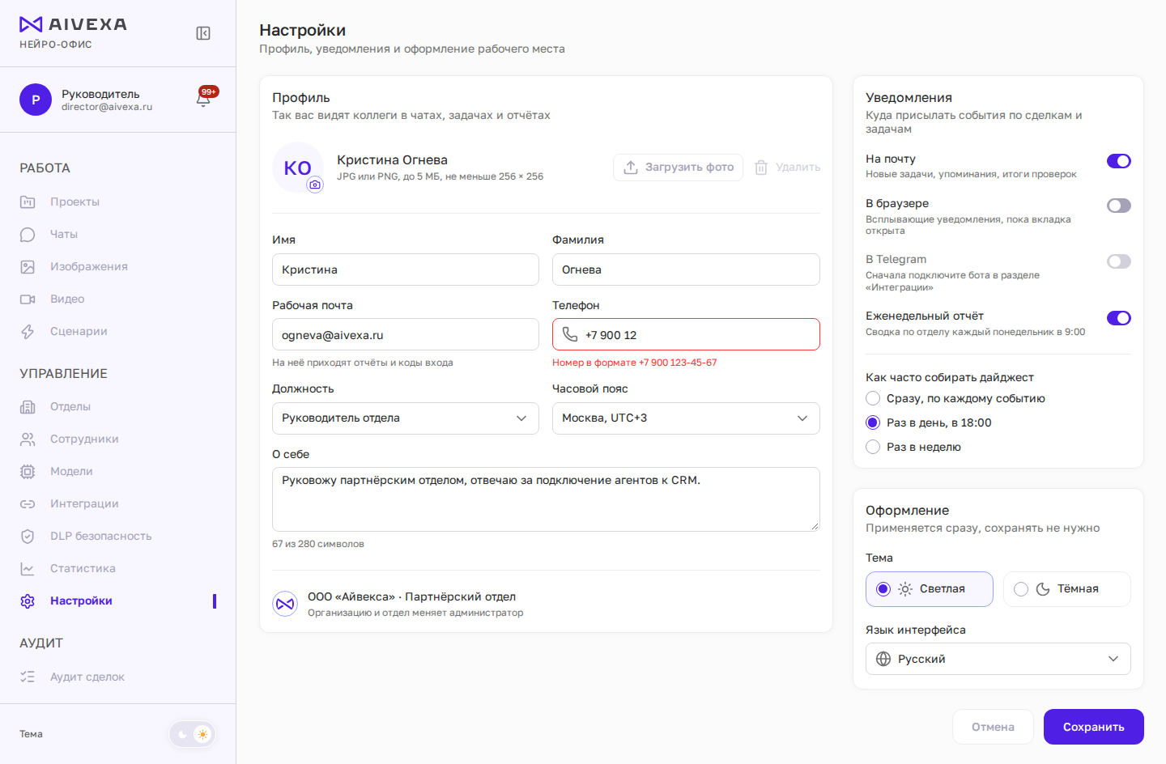1166x764 pixels.
Task: Click the О себе text area
Action: [x=546, y=499]
